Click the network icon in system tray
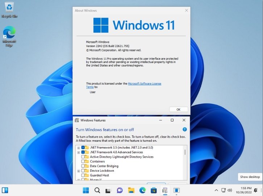The width and height of the screenshot is (263, 196). click(224, 190)
